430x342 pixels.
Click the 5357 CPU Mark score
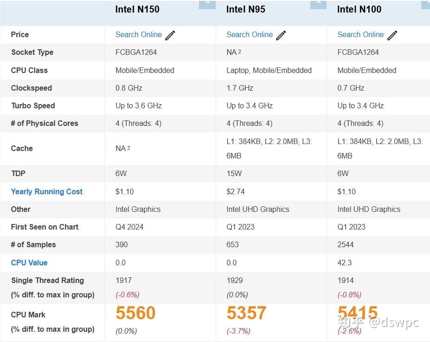point(246,313)
